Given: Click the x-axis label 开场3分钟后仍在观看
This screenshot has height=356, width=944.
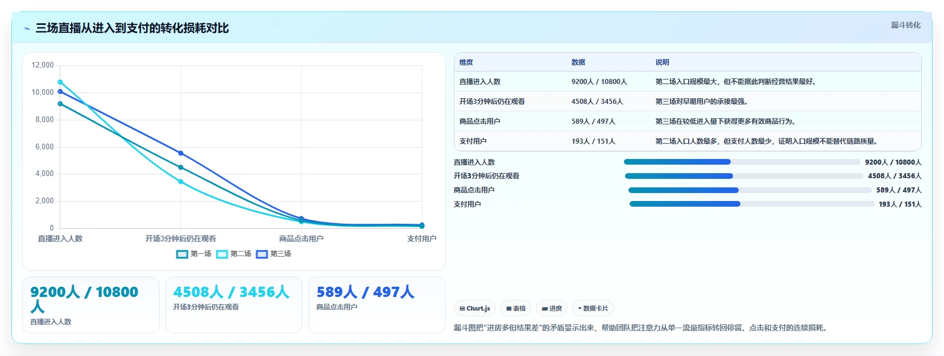Looking at the screenshot, I should 181,238.
